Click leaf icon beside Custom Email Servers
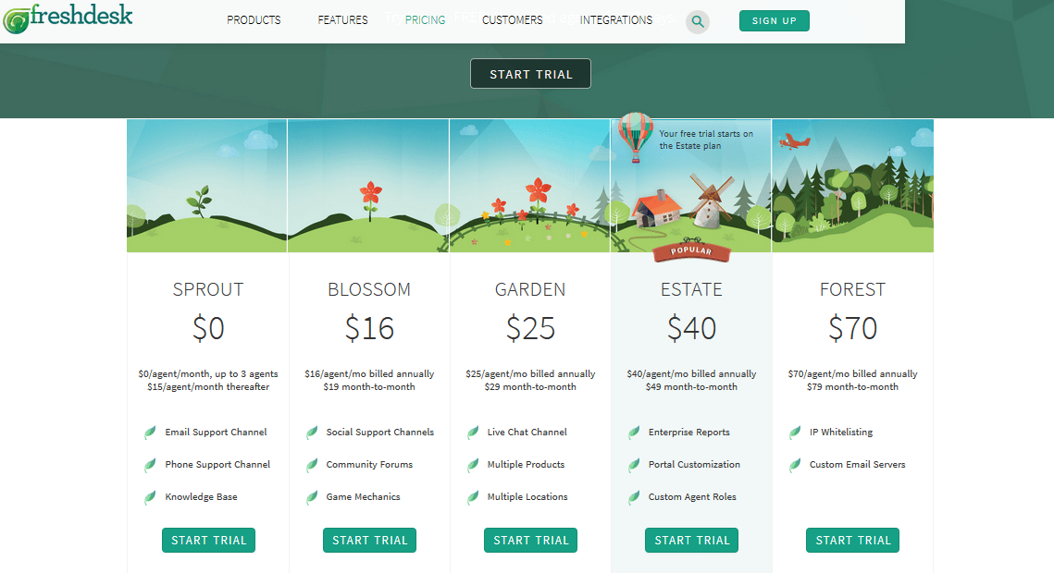Screen dimensions: 1054x573 [795, 465]
